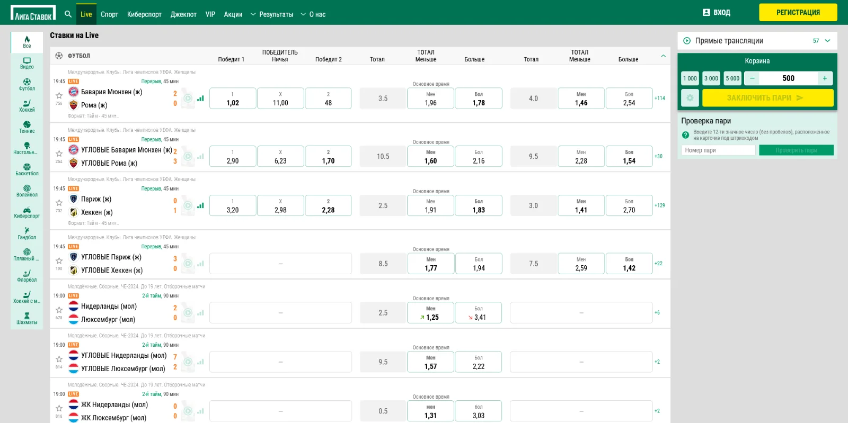Viewport: 848px width, 423px height.
Task: Star the ЖК Нидерланды (мол) match
Action: 59,408
